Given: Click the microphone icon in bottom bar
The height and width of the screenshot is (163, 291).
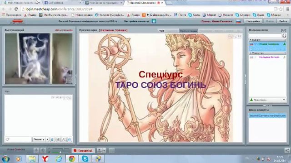Looking at the screenshot, I should click(x=36, y=151).
